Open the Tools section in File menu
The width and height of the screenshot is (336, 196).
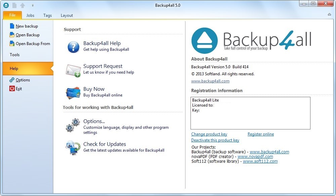[x=14, y=55]
